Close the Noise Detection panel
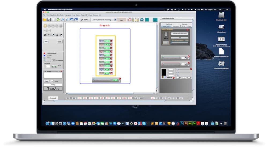268x147 pixels. coord(188,30)
